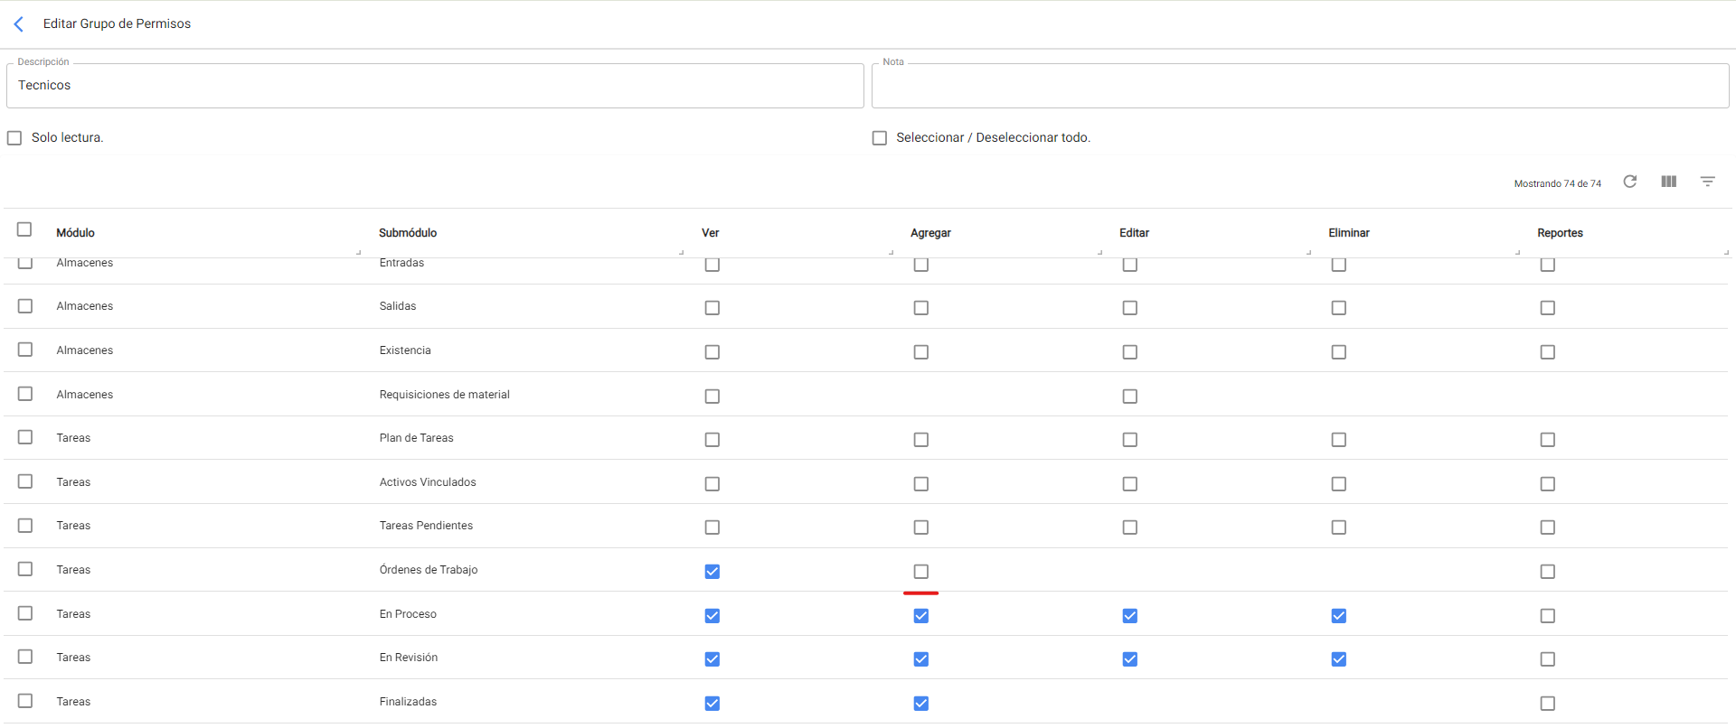The height and width of the screenshot is (728, 1736).
Task: Toggle Seleccionar / Deseleccionar todo checkbox
Action: (x=879, y=138)
